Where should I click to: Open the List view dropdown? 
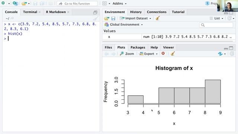point(216,18)
